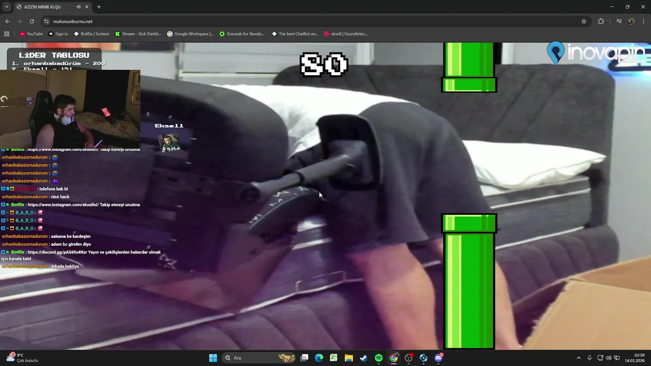Click the game score number 30
This screenshot has width=651, height=366.
click(324, 65)
